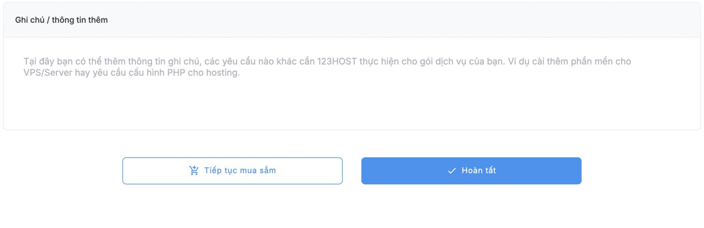Viewport: 704px width, 228px height.
Task: Click the "Tiếp tục mua sắm" label text
Action: click(240, 171)
